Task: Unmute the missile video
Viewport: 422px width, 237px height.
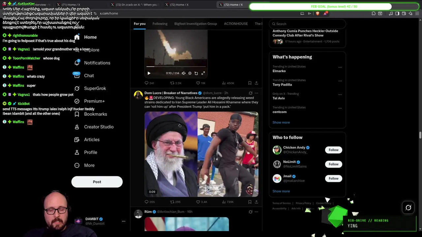Action: tap(184, 73)
